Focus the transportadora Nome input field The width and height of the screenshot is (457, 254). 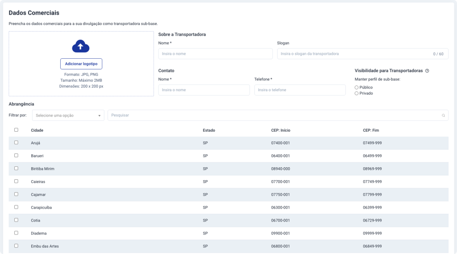[215, 54]
